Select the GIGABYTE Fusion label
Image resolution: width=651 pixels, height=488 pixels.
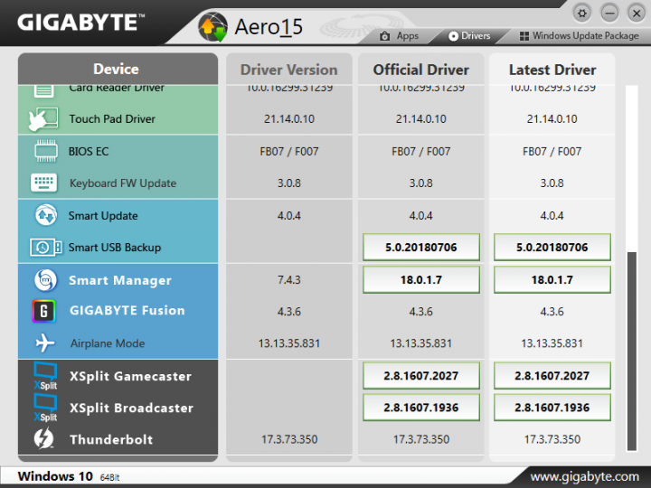click(127, 310)
